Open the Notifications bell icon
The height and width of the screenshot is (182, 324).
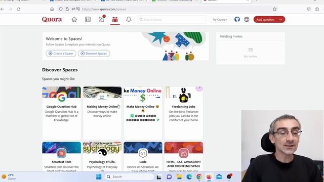(x=129, y=19)
